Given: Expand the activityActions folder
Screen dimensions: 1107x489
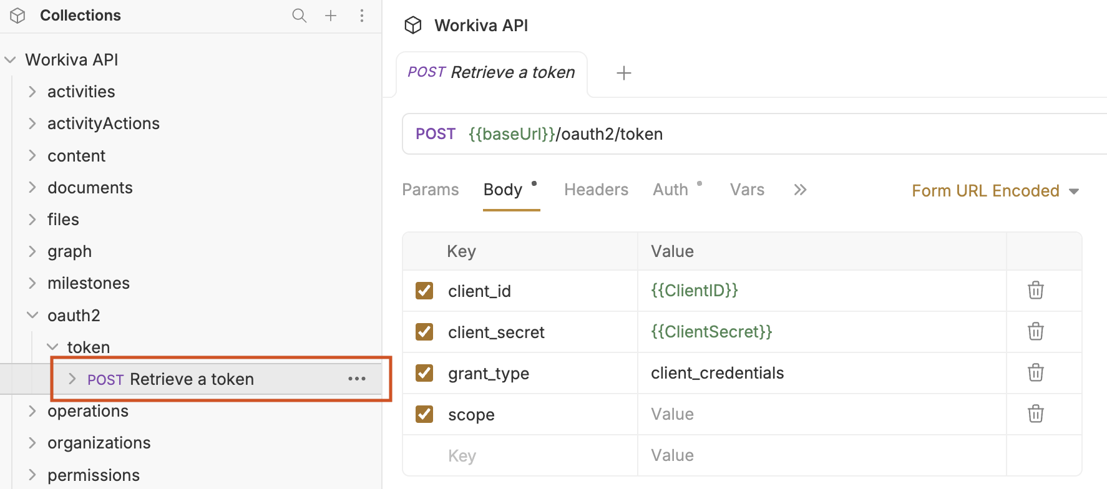Looking at the screenshot, I should tap(32, 123).
